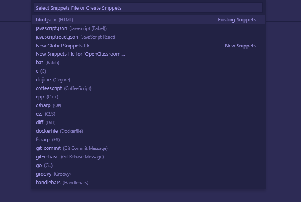Pick the c (C) language snippets
Viewport: 301px width, 202px height.
coord(41,71)
